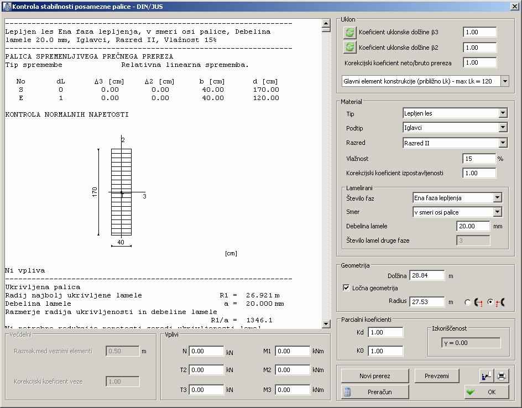522x408 pixels.
Task: Click the R1/a value 1346.1
Action: [x=259, y=320]
